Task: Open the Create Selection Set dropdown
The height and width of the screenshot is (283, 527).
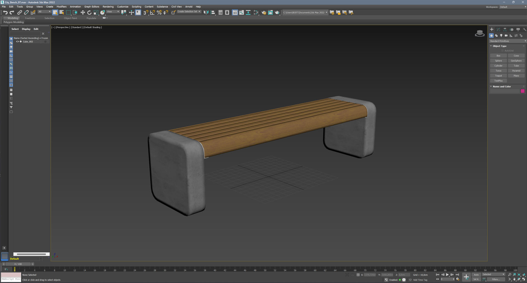Action: coord(189,12)
